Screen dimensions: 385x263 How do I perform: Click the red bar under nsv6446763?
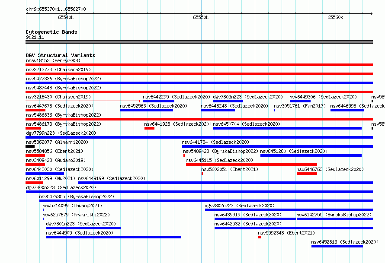pos(307,174)
